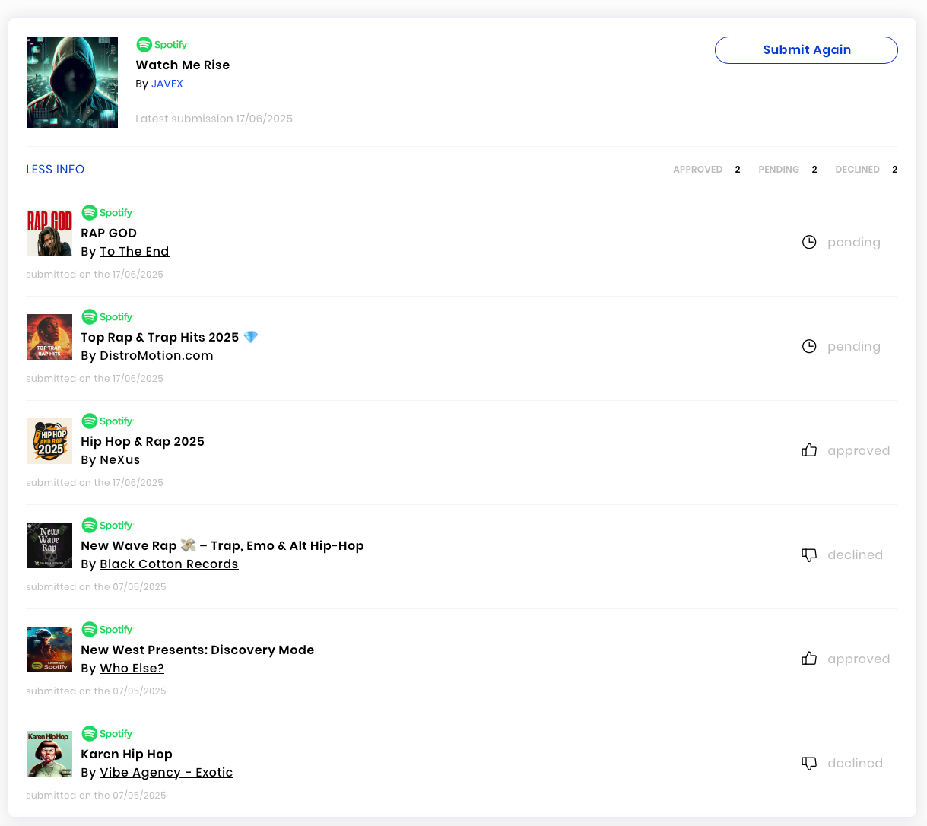This screenshot has width=927, height=826.
Task: Click pending status text for RAP GOD
Action: click(x=853, y=243)
